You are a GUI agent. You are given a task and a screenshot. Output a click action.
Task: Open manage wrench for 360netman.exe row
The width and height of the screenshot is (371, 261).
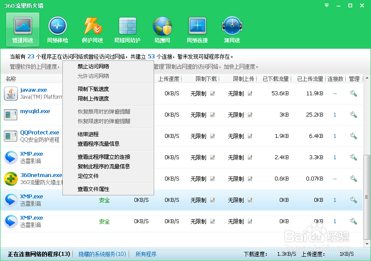click(354, 179)
